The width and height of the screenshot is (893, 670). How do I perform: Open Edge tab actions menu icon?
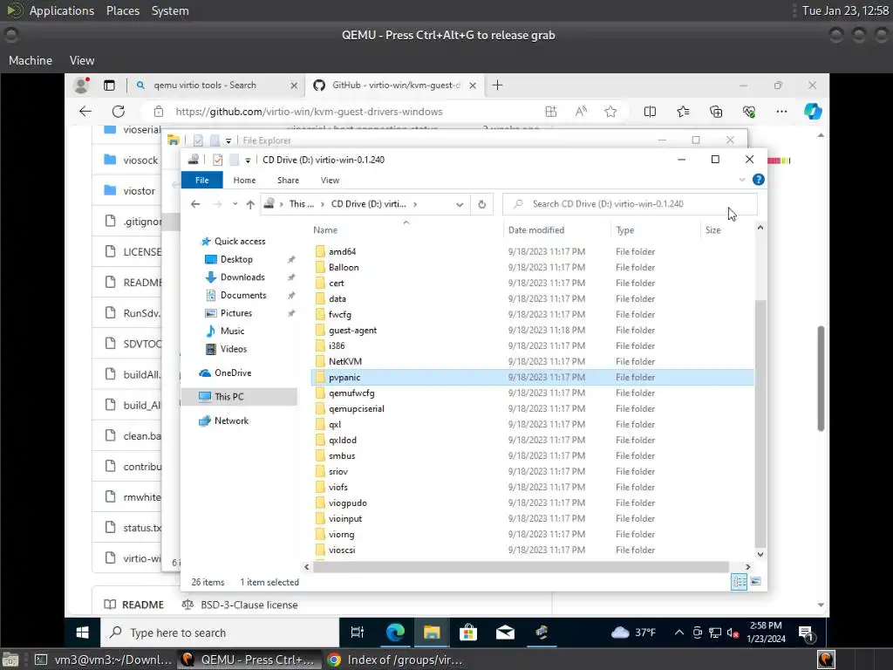109,85
